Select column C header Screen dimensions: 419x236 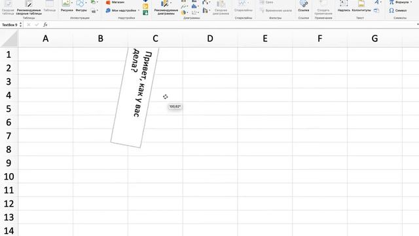[x=155, y=39]
